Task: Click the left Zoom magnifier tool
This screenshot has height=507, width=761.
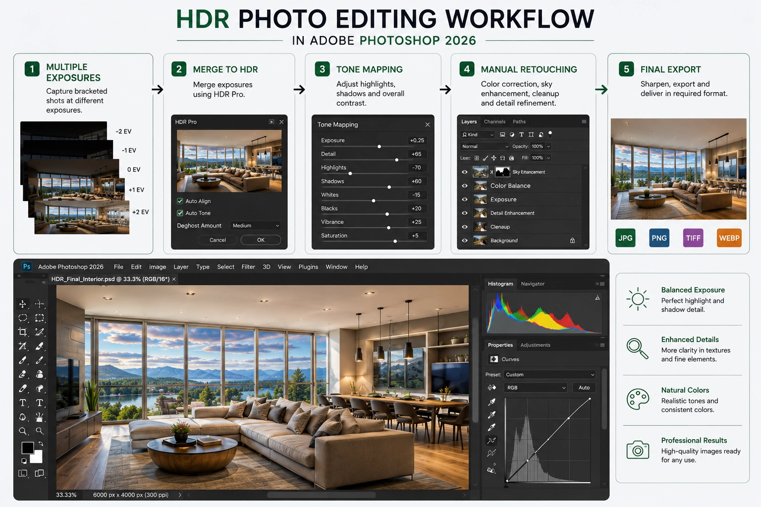Action: click(x=23, y=431)
